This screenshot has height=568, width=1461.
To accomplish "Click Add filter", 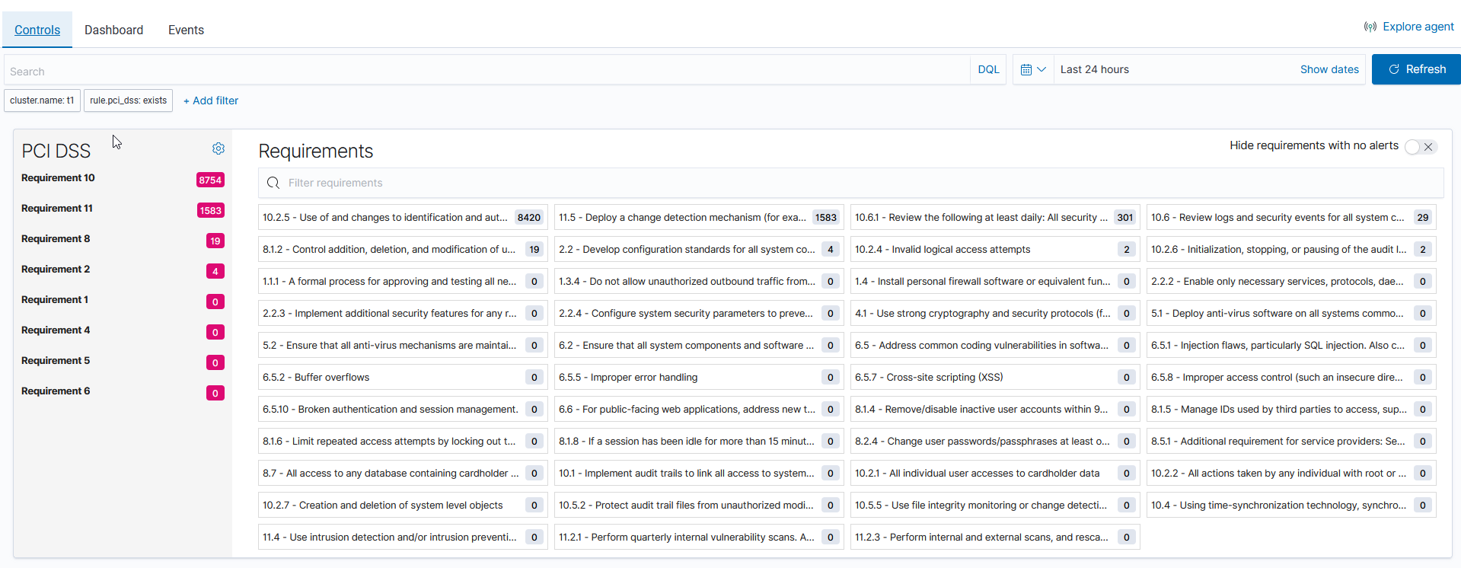I will coord(211,101).
